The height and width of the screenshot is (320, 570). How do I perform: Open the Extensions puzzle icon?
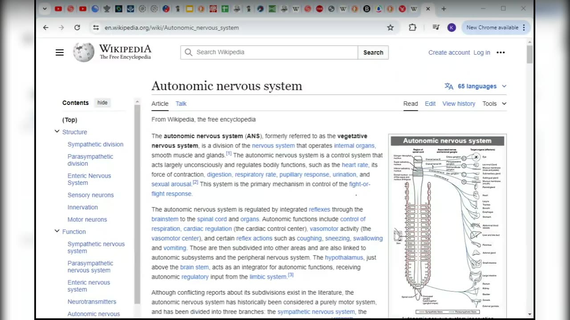pos(412,28)
